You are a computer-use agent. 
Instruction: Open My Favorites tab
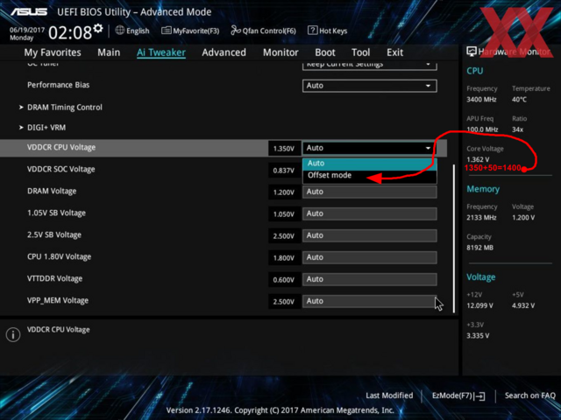pyautogui.click(x=53, y=52)
